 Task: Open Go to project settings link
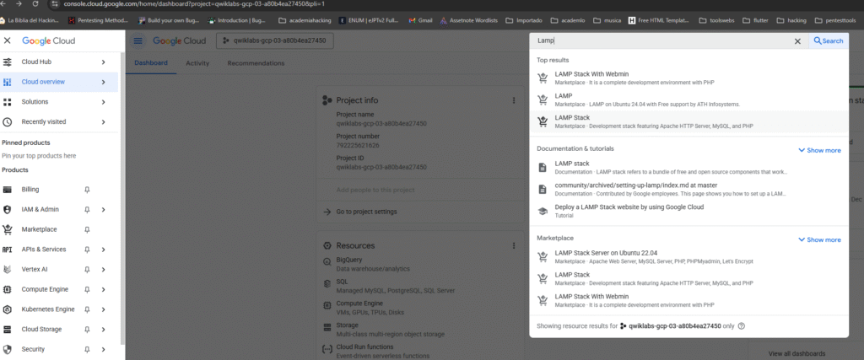click(366, 212)
